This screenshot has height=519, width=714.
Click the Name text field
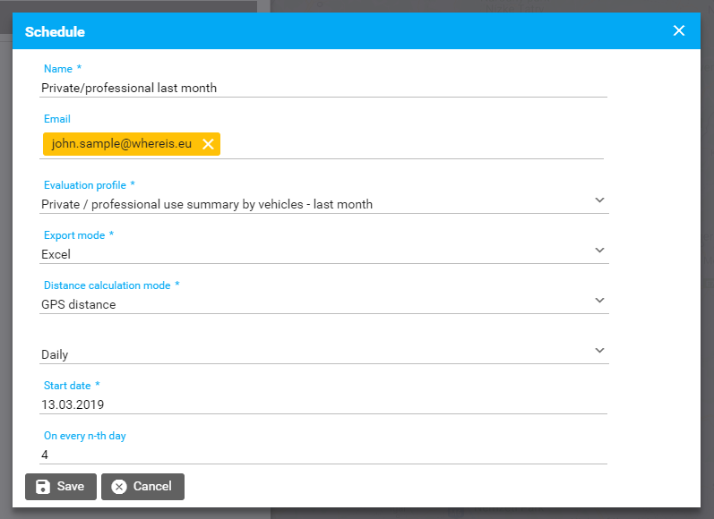(323, 88)
